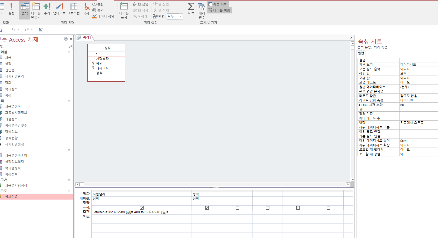This screenshot has width=438, height=238.
Task: Click the 조건 cell with Between expression
Action: pyautogui.click(x=141, y=212)
